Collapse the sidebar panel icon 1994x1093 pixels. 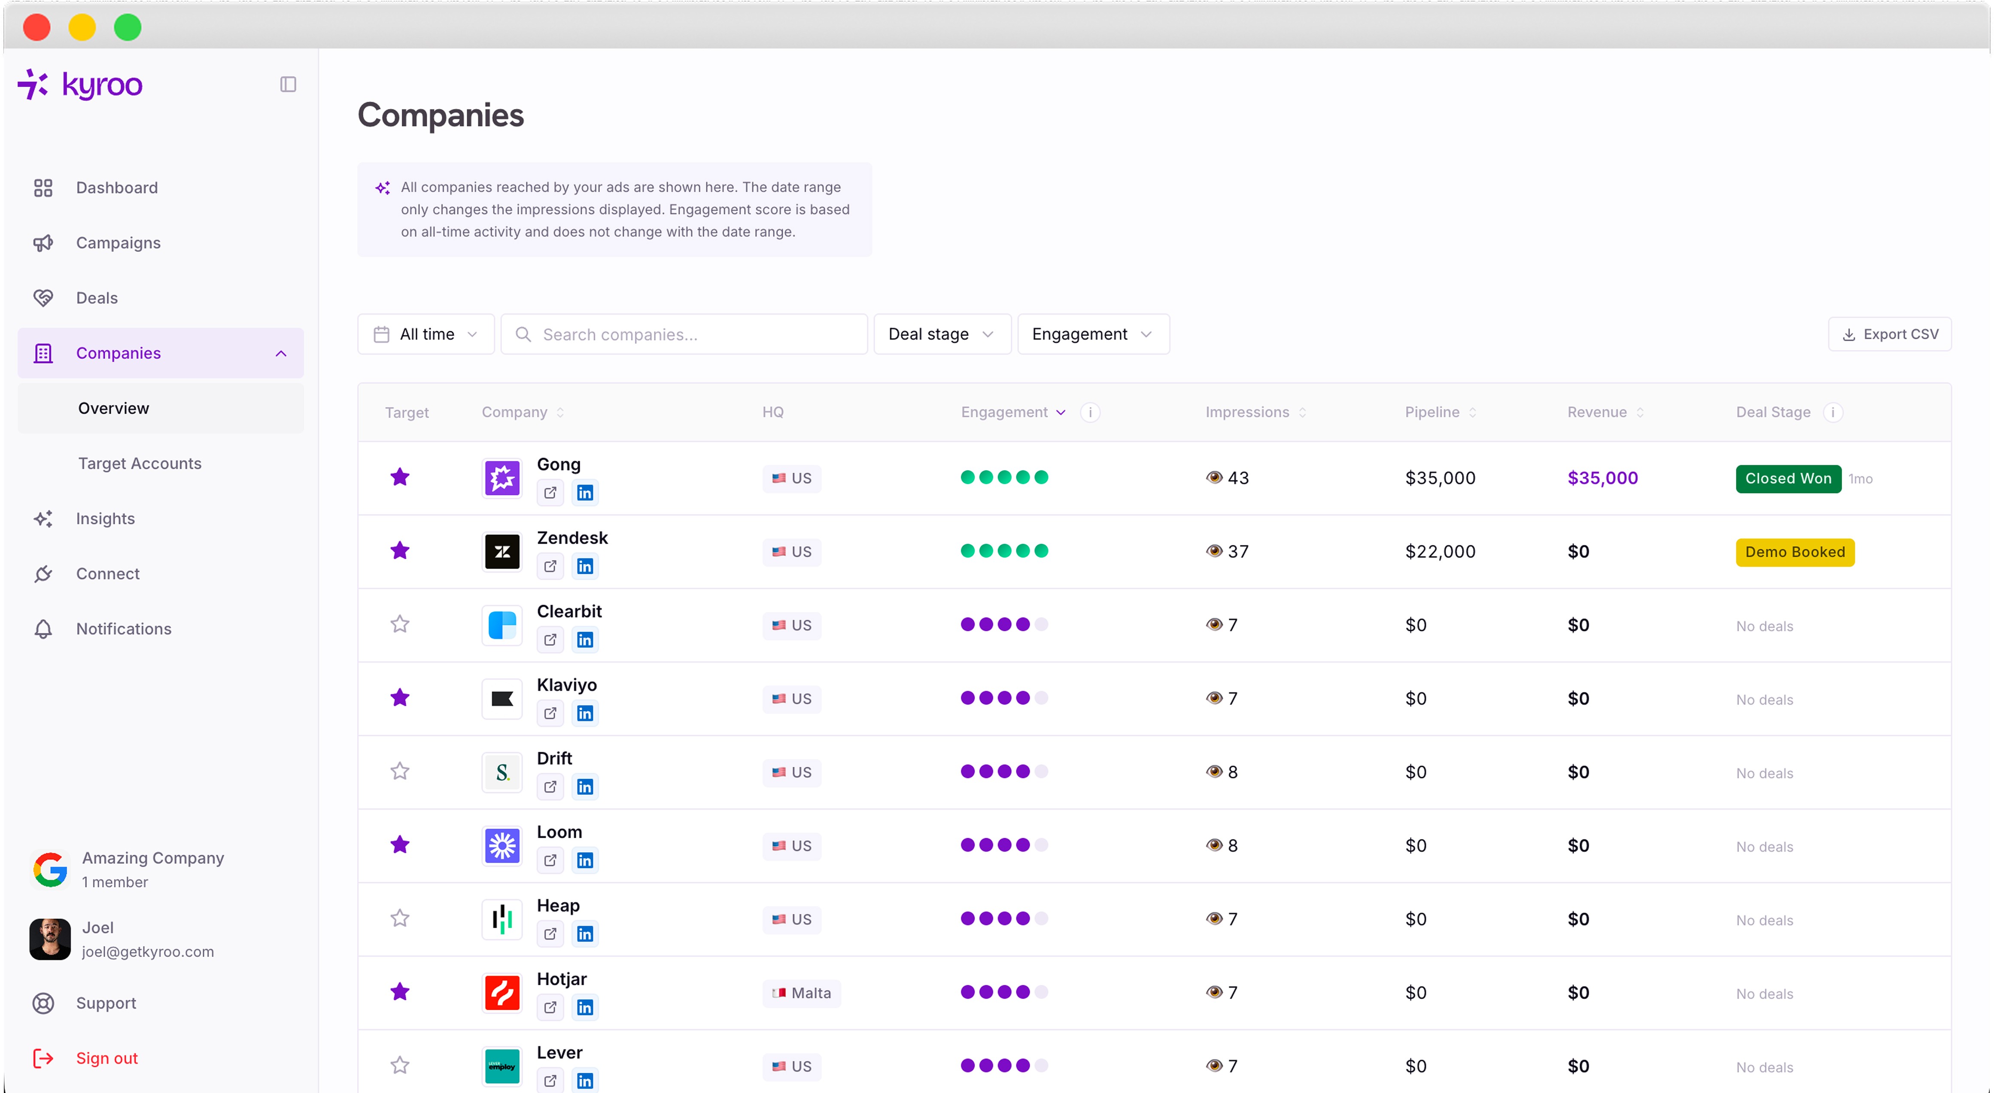pos(288,84)
